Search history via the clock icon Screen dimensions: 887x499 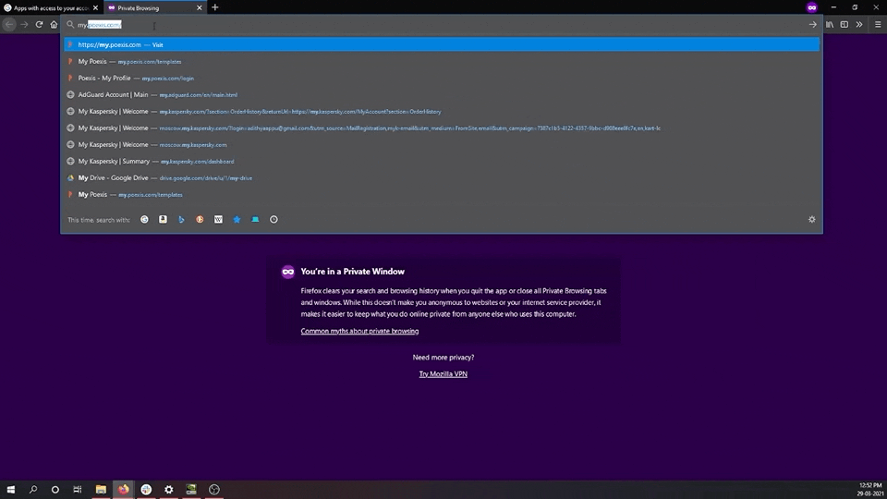pos(273,220)
